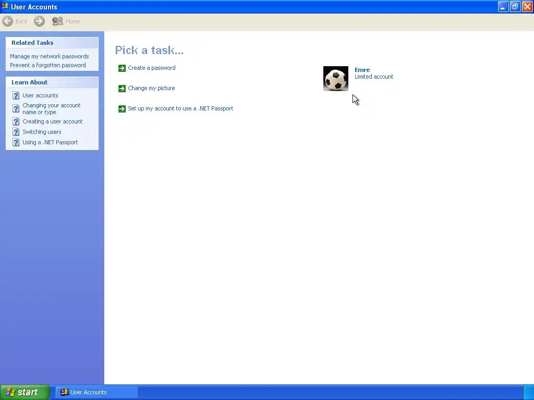Open Changing your account name or type topic
Viewport: 534px width, 400px height.
coord(52,108)
